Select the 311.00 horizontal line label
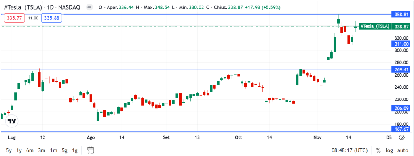 click(x=400, y=44)
